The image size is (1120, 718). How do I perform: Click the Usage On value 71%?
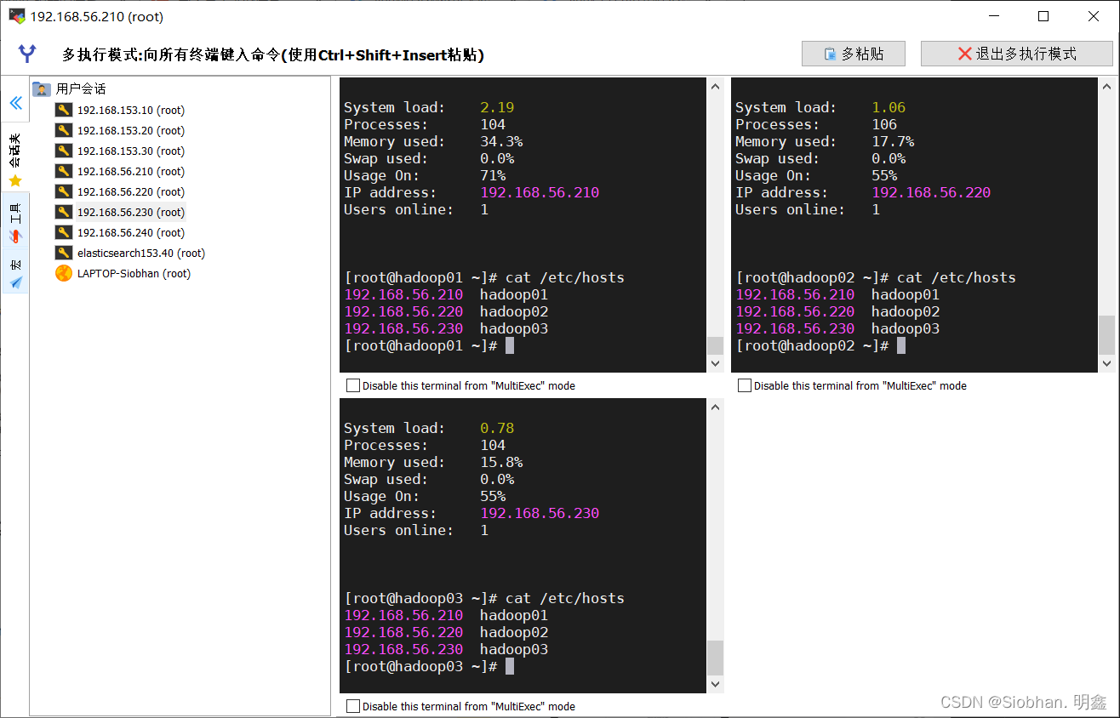pyautogui.click(x=493, y=175)
